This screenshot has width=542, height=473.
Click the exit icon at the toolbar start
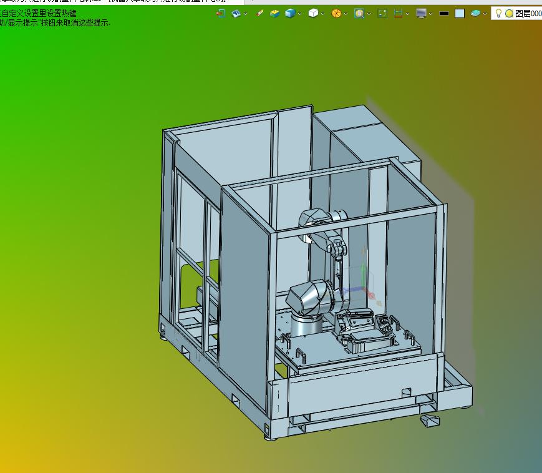click(x=220, y=13)
